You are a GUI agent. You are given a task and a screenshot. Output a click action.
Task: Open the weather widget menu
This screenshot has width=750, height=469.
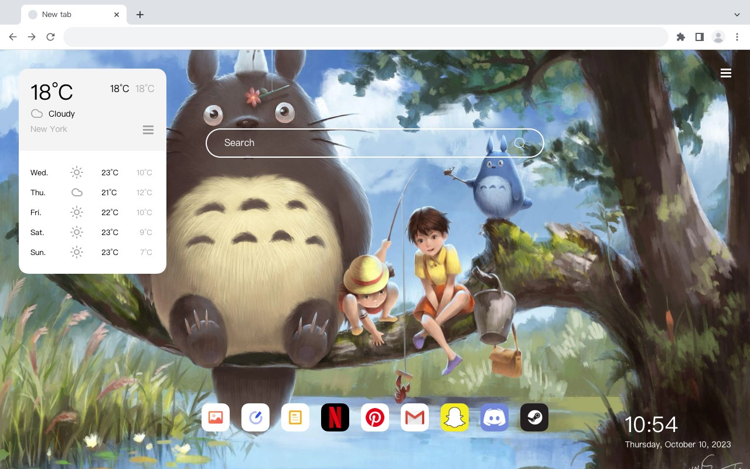(x=148, y=130)
